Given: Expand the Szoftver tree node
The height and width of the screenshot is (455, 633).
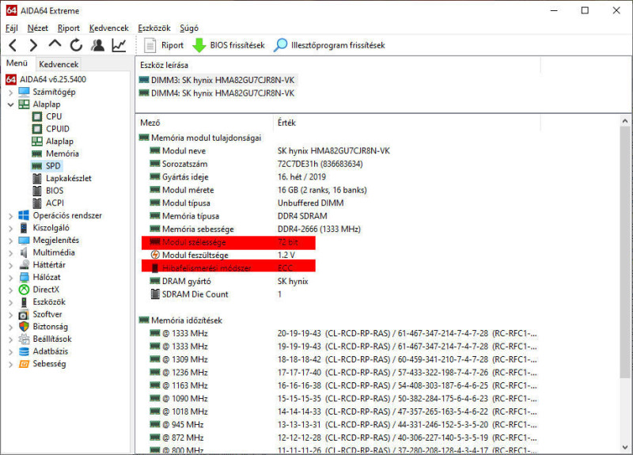Looking at the screenshot, I should [x=11, y=315].
